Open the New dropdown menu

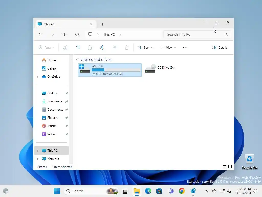[x=46, y=47]
